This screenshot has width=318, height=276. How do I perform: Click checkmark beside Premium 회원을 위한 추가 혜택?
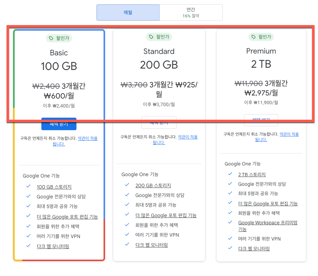(230, 213)
